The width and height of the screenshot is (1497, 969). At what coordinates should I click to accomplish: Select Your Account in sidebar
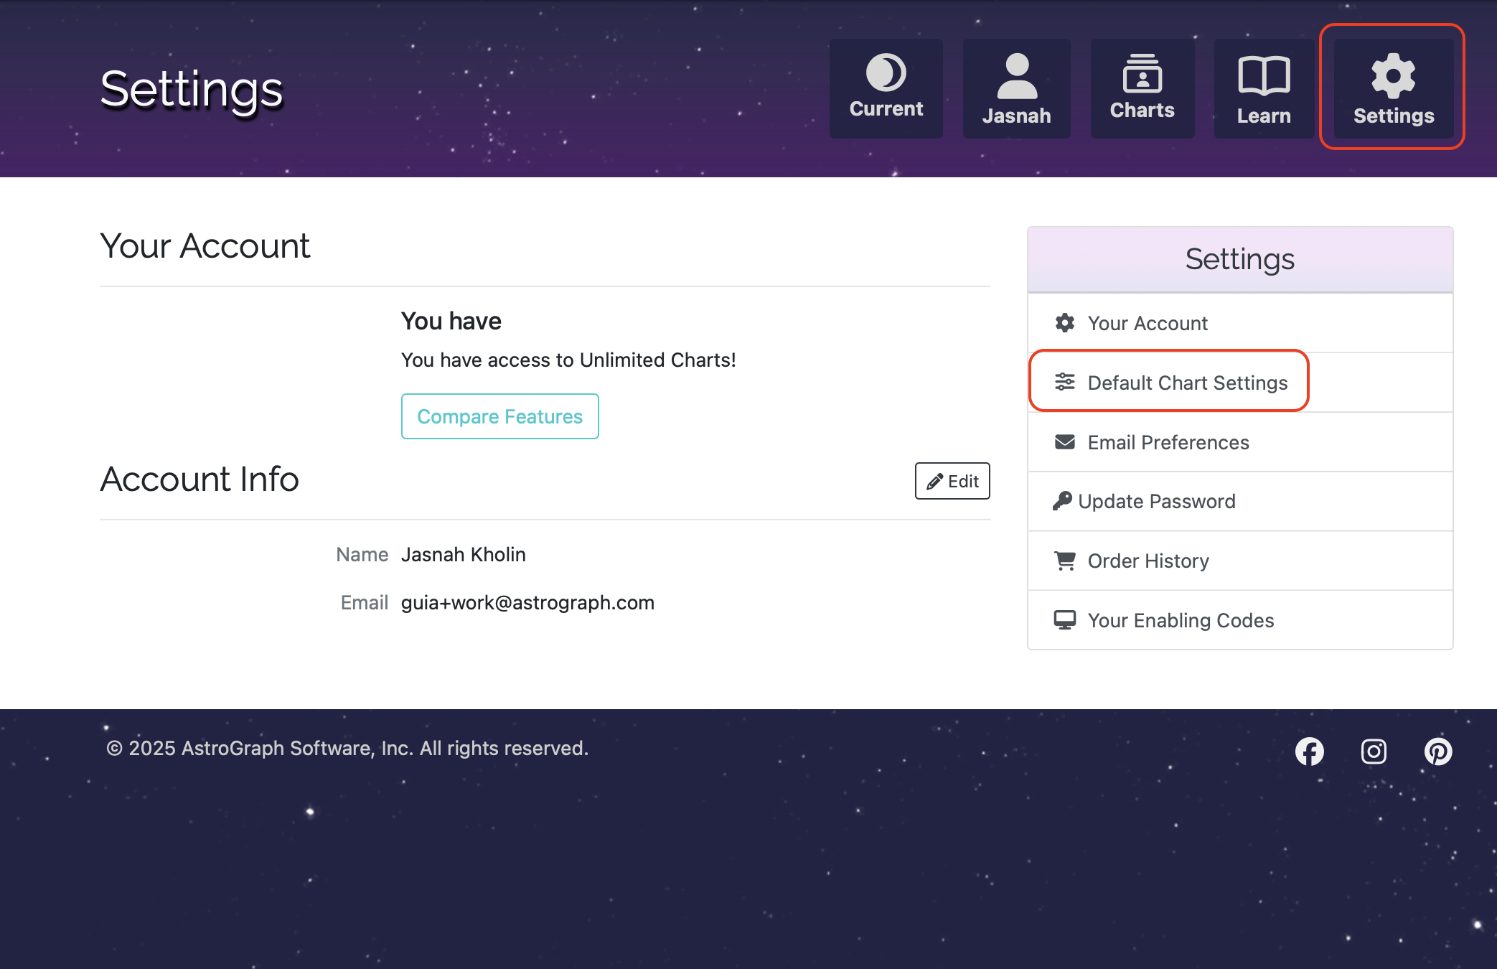(x=1147, y=323)
